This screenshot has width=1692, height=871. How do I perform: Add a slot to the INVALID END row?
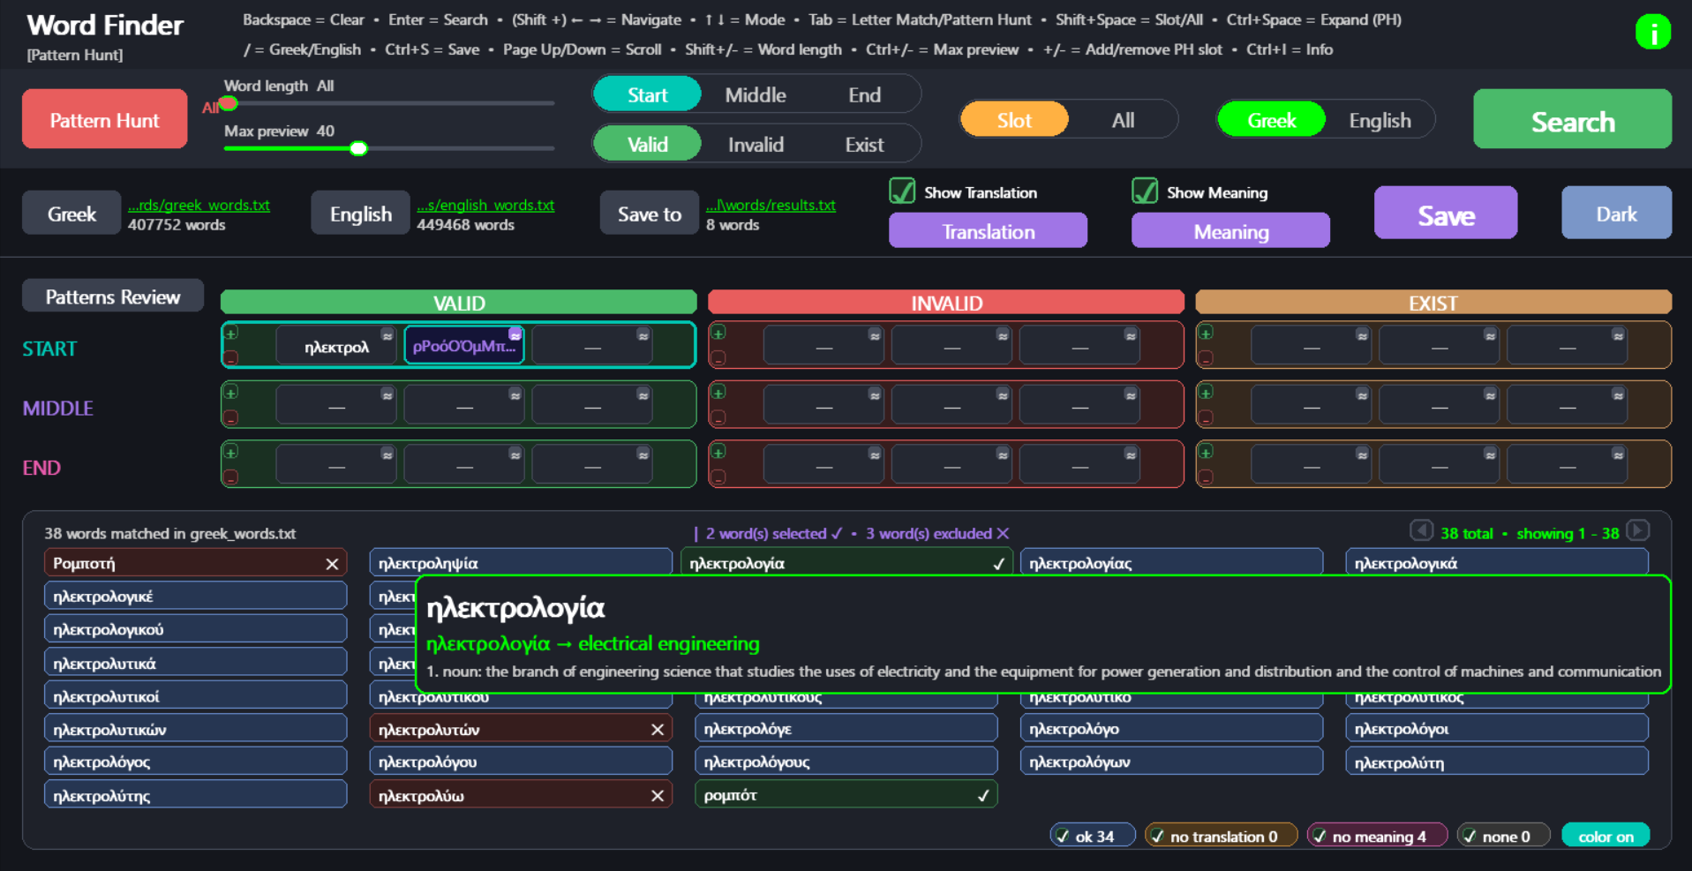coord(718,452)
